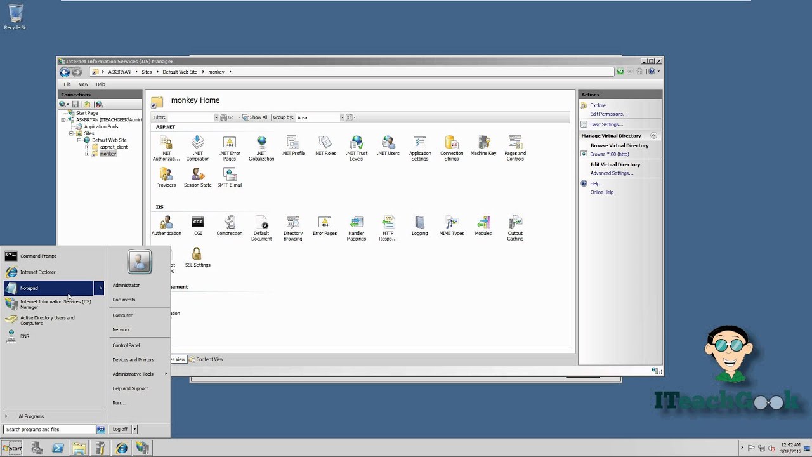Screen dimensions: 812x457
Task: Expand Administrative Tools submenu in Start menu
Action: [166, 374]
